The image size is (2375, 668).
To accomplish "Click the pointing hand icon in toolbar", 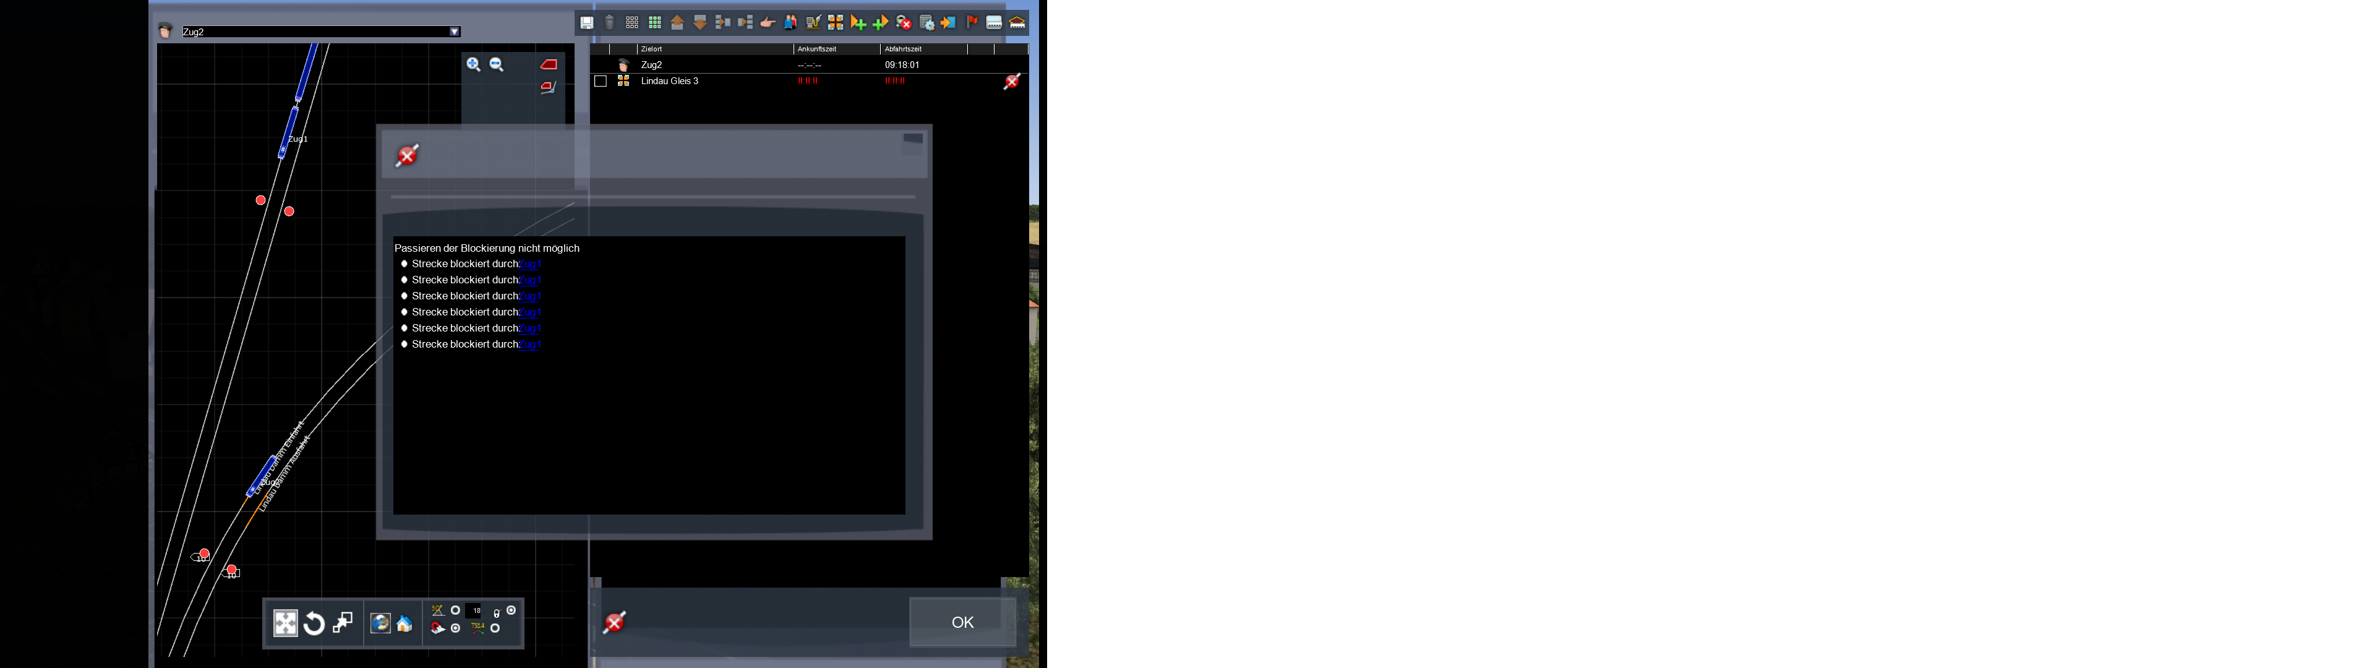I will (768, 23).
